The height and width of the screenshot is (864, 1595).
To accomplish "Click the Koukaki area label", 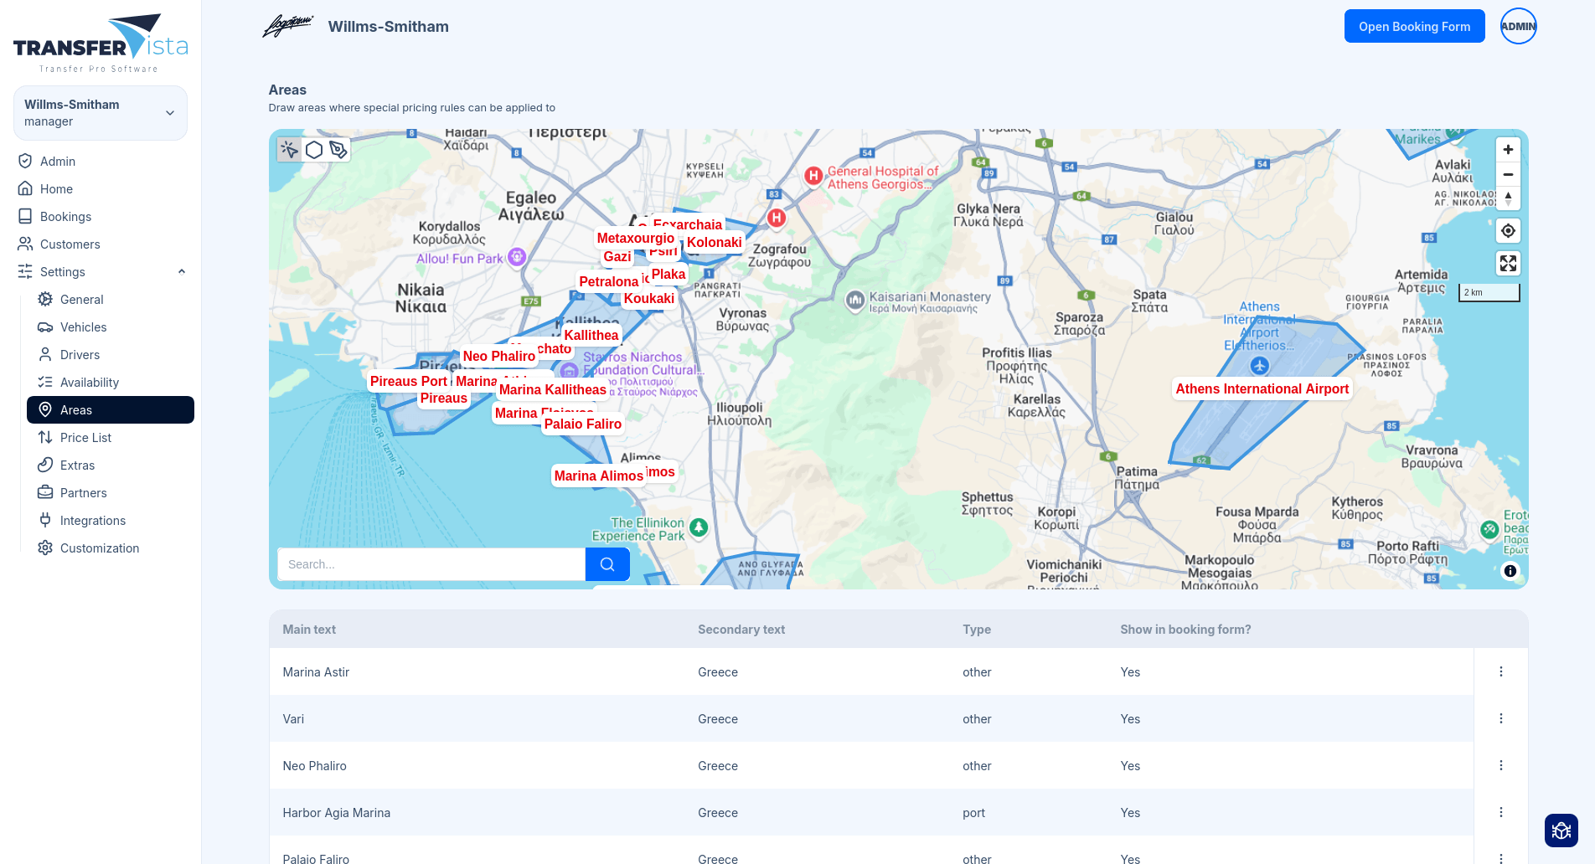I will (648, 298).
